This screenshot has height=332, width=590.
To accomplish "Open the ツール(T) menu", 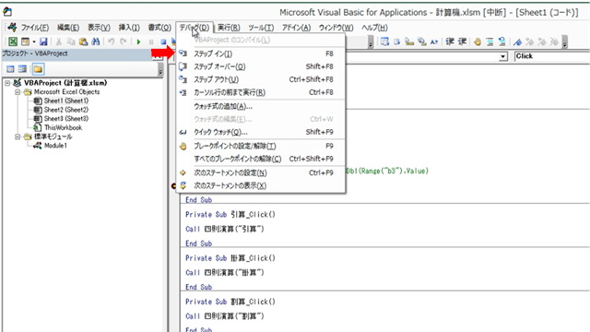I will 261,28.
